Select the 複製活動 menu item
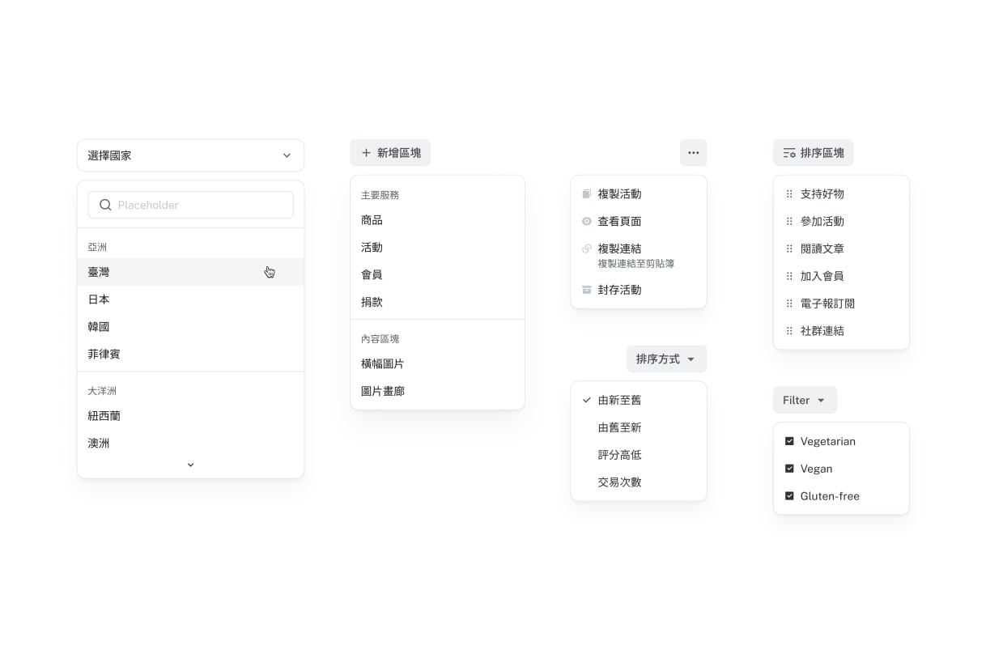This screenshot has height=654, width=986. coord(639,194)
